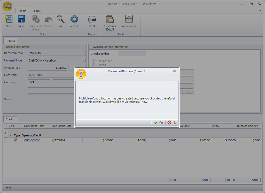Click the Find magnifier icon

point(60,20)
